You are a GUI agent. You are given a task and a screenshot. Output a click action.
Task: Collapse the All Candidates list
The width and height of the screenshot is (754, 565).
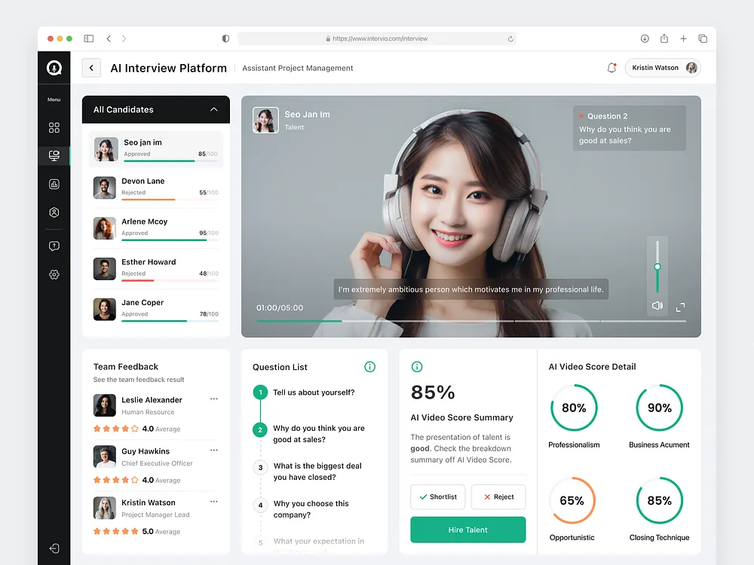[x=214, y=109]
